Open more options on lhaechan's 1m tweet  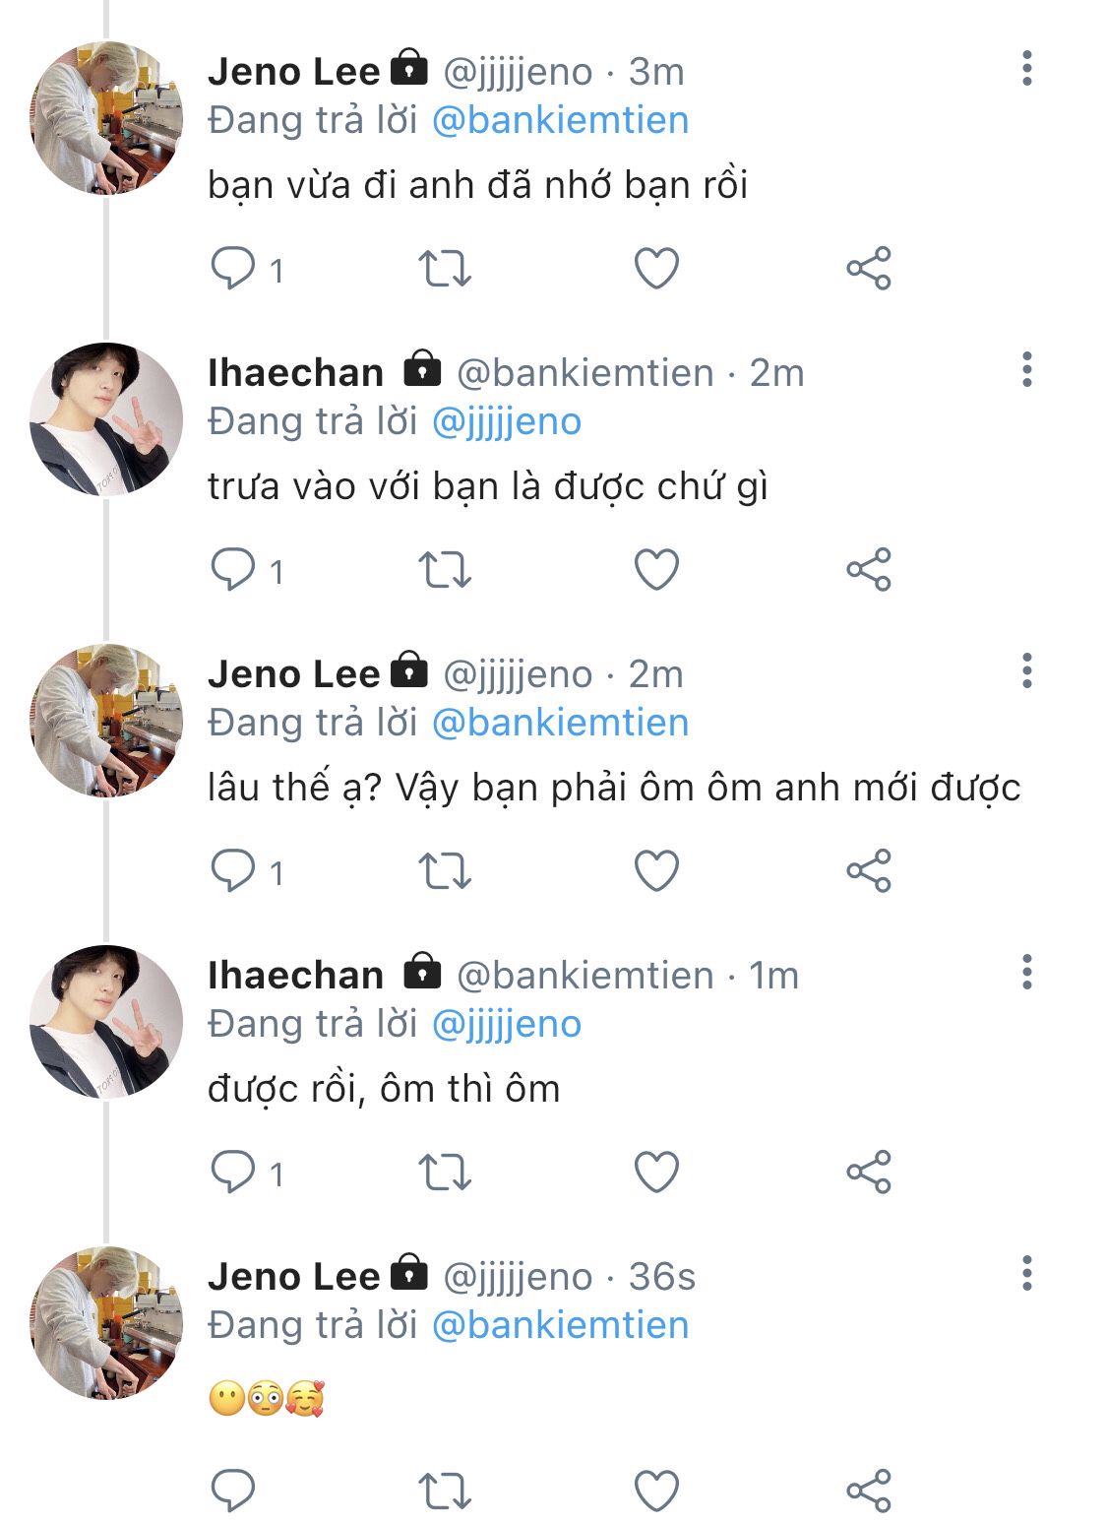click(x=1026, y=973)
